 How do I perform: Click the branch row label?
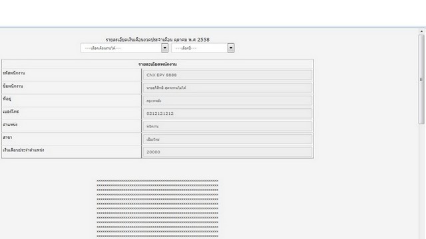[x=7, y=137]
